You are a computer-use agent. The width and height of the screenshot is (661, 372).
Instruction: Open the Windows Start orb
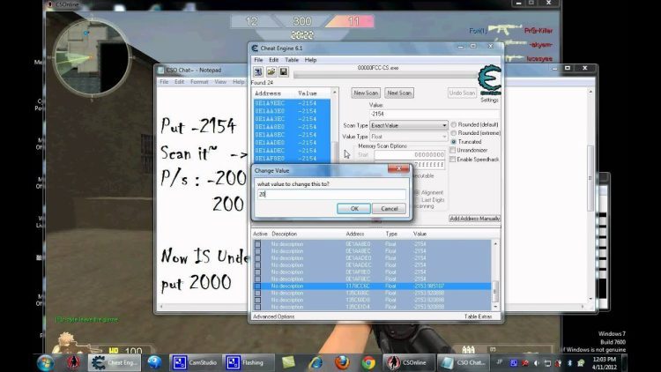click(45, 362)
